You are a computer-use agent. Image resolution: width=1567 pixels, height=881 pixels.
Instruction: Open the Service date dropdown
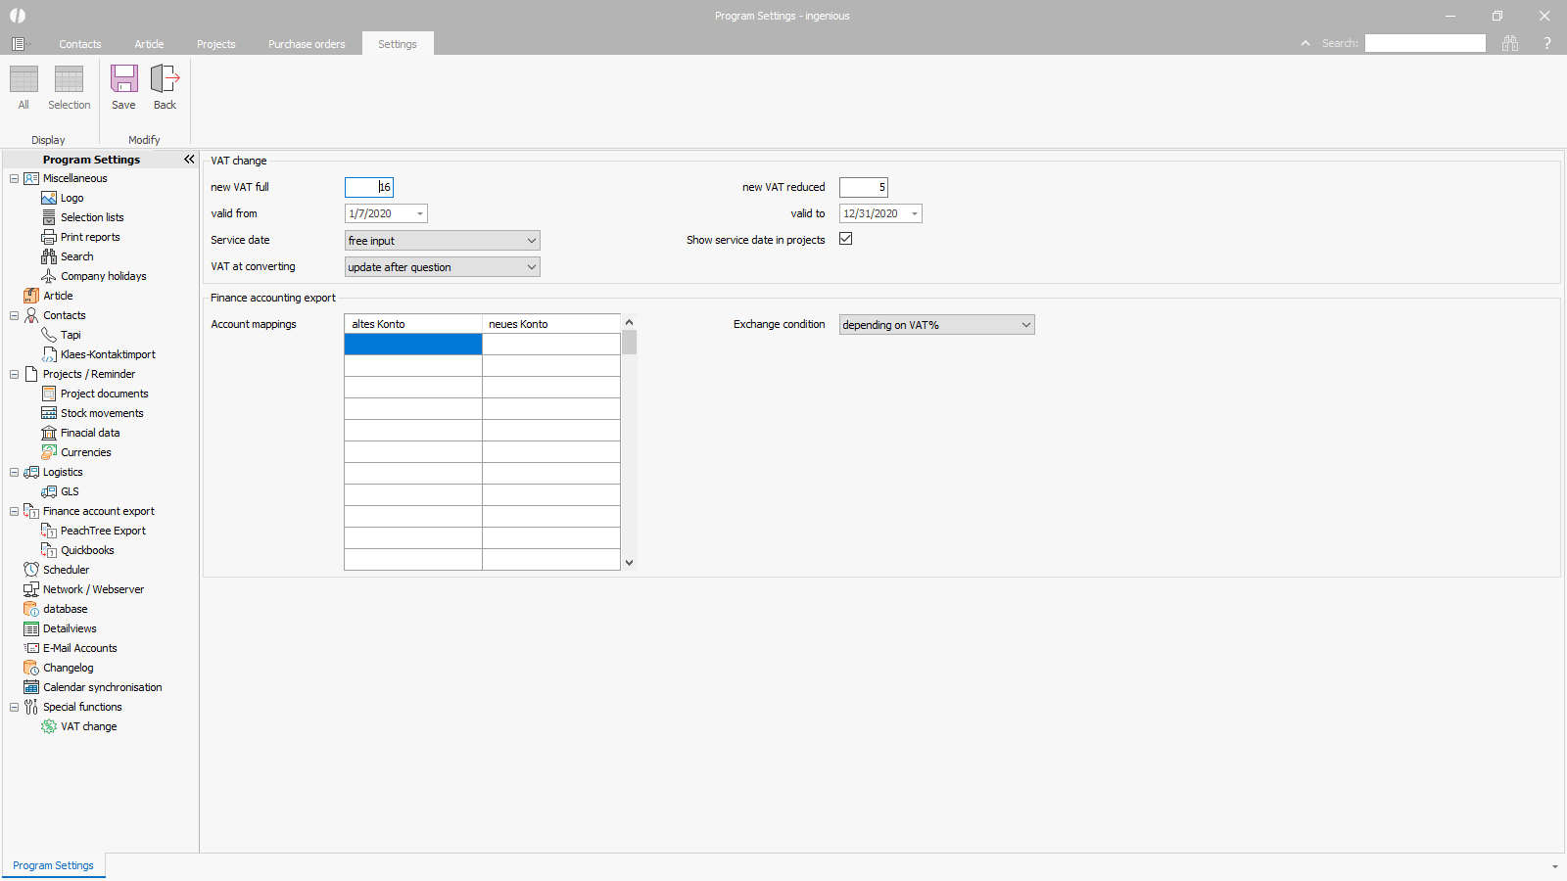443,241
